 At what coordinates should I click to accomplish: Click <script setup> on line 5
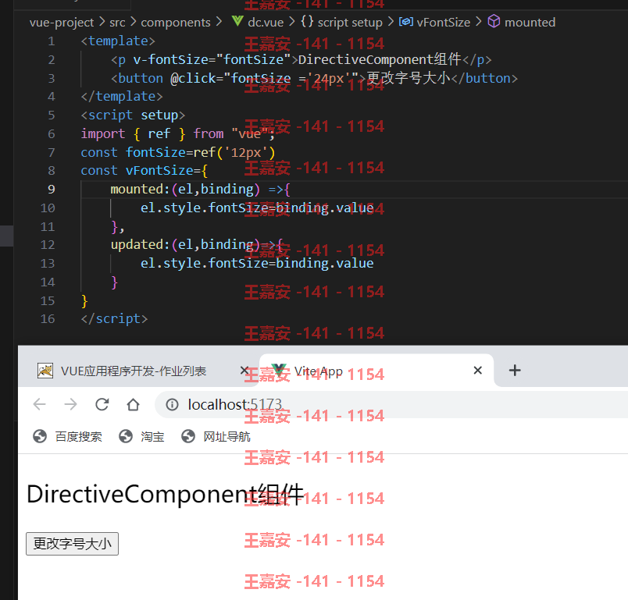133,115
